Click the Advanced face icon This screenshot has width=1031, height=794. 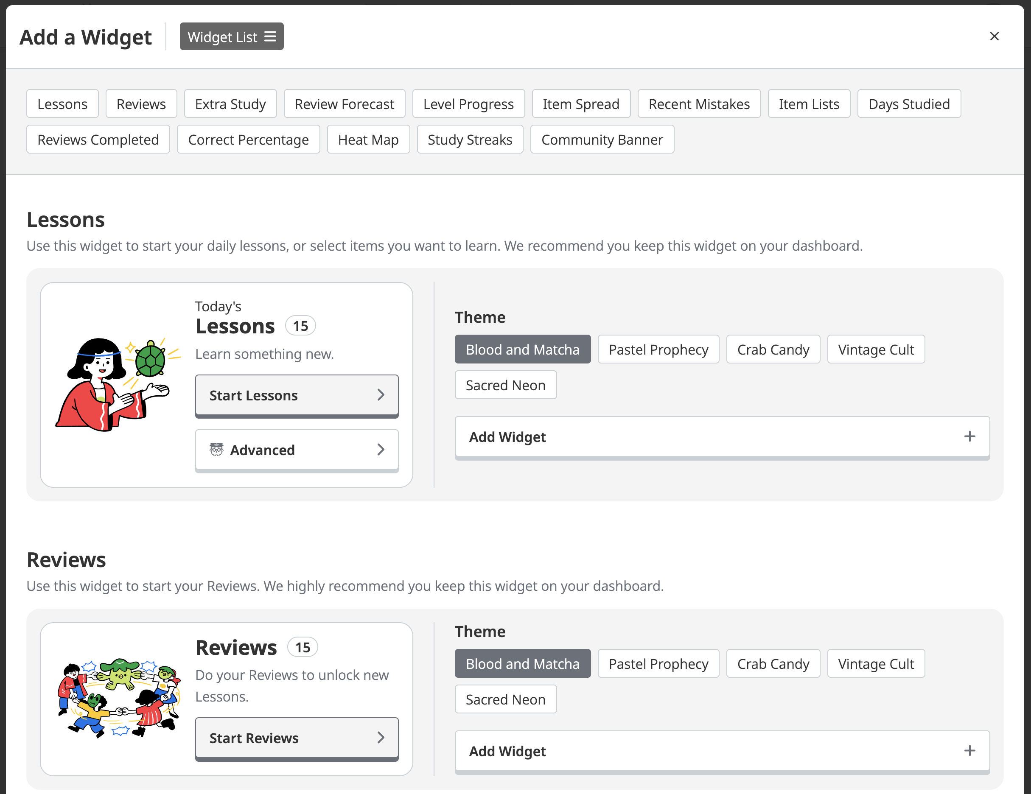(216, 450)
